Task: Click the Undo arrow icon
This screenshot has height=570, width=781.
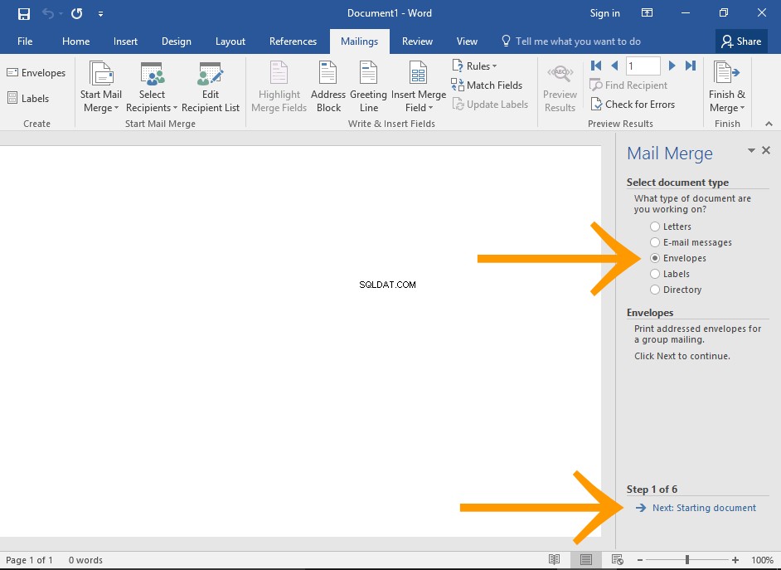Action: [x=48, y=13]
